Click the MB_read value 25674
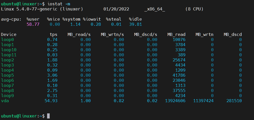The image size is (254, 120). 179,60
